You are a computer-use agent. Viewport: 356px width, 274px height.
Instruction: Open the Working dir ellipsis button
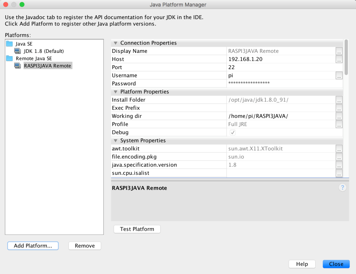[339, 116]
